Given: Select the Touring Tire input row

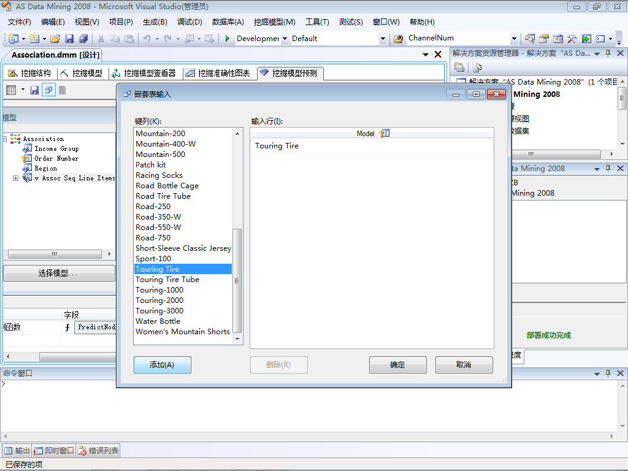Looking at the screenshot, I should (x=372, y=146).
